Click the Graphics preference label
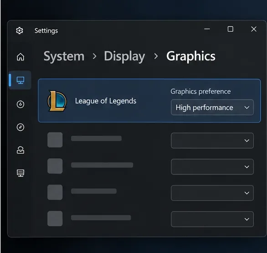 (x=200, y=92)
